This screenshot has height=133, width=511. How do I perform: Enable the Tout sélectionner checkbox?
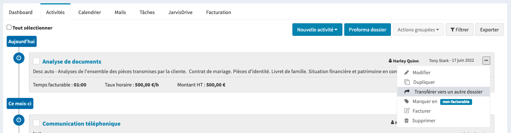[9, 28]
